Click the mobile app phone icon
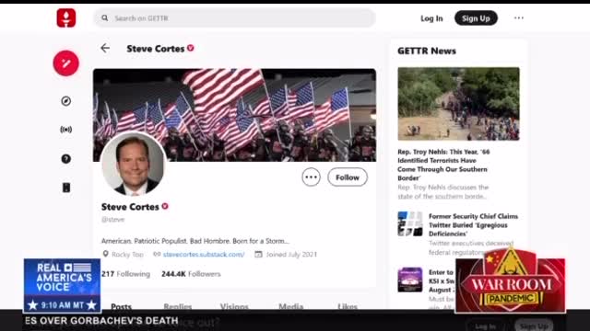The image size is (590, 331). click(x=66, y=188)
